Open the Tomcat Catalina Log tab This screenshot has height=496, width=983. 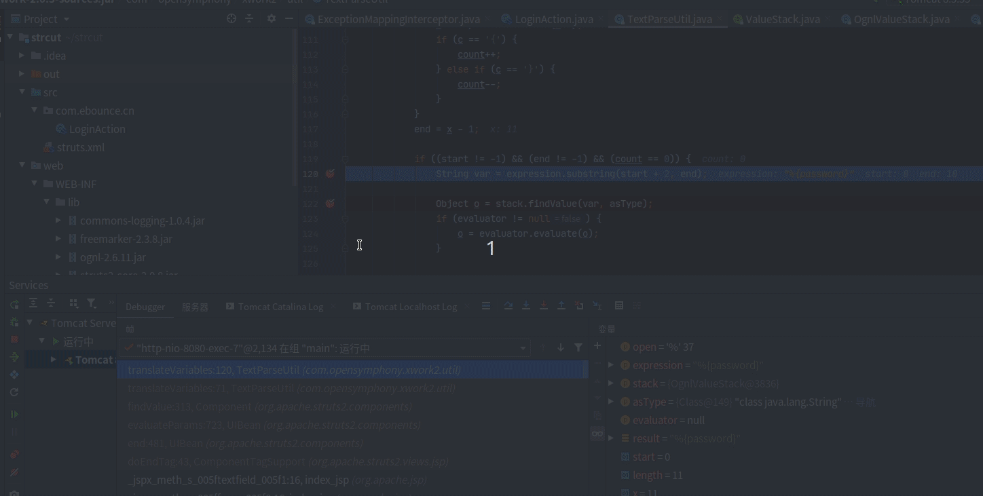[x=280, y=307]
